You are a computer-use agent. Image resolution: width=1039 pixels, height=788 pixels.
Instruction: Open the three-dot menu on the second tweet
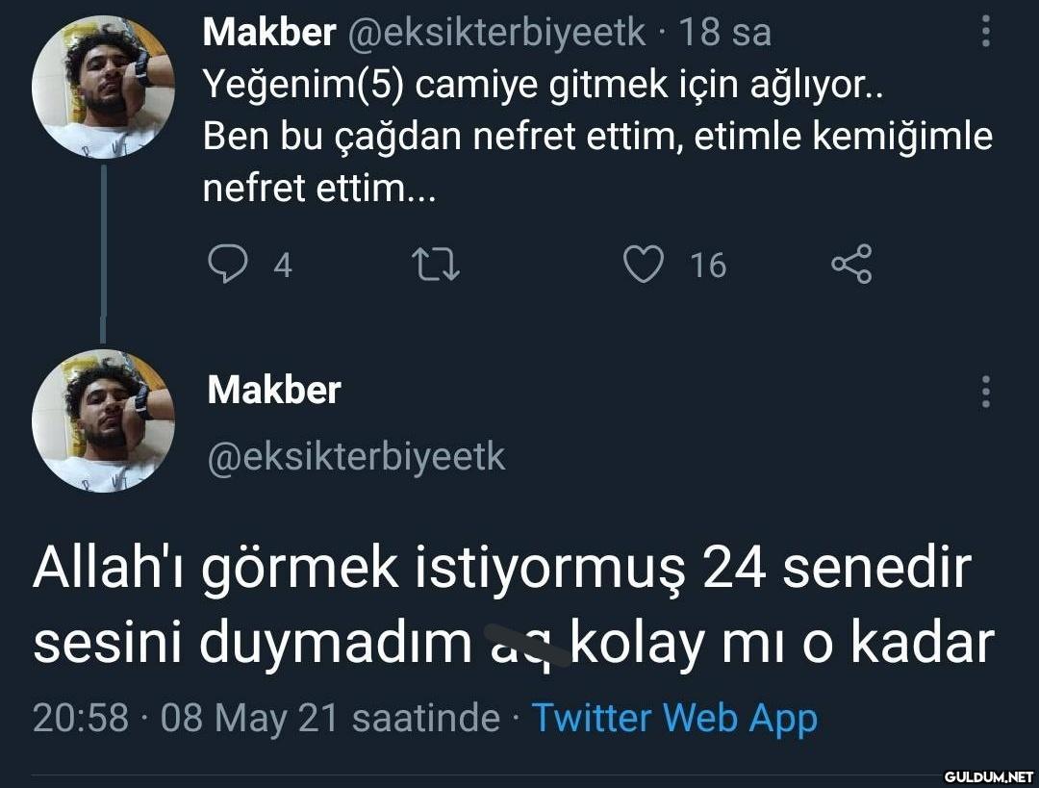pyautogui.click(x=985, y=393)
